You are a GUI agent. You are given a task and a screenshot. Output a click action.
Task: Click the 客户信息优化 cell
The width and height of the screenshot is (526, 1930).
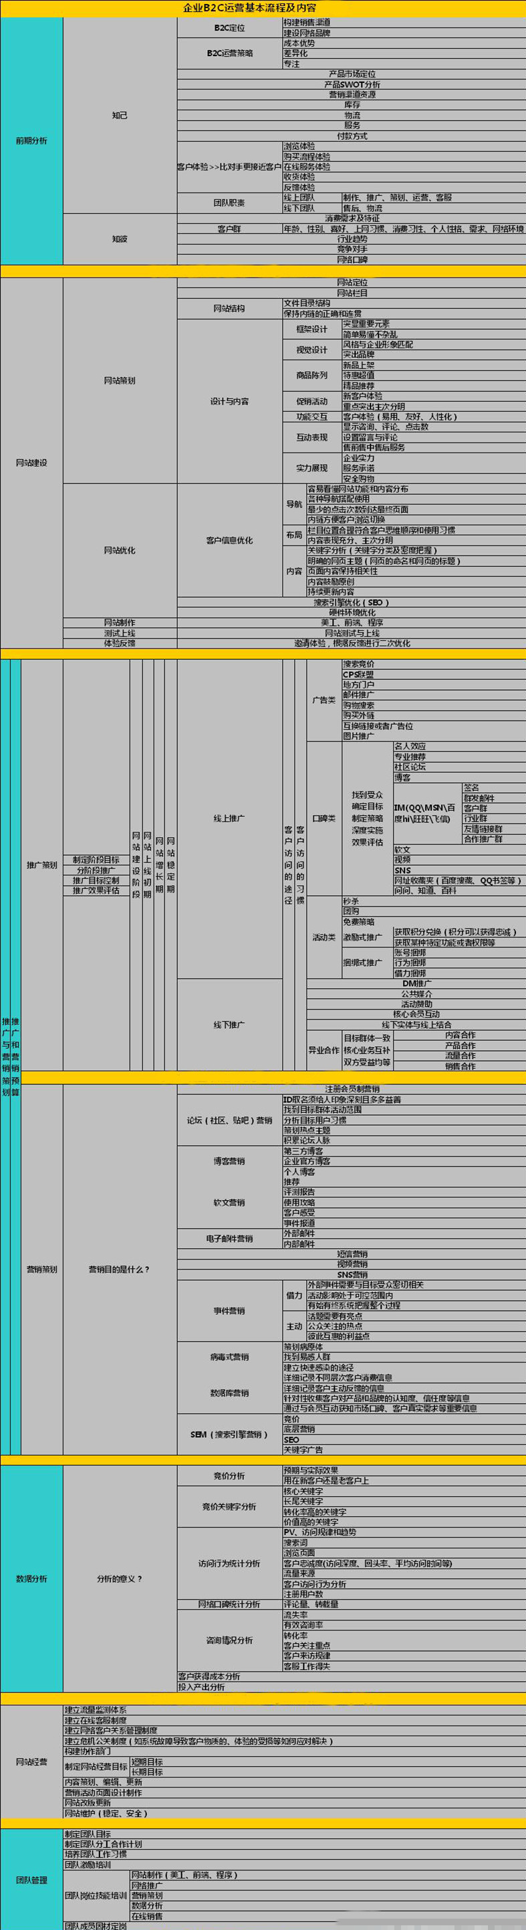click(229, 540)
